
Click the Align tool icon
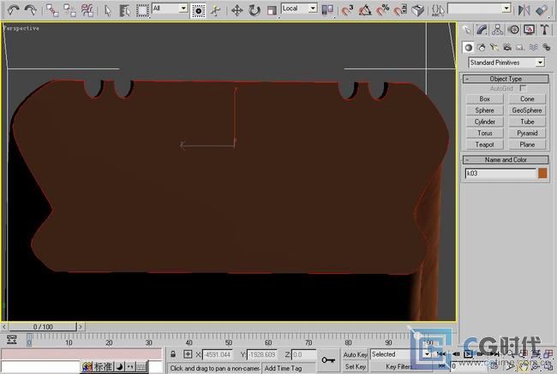[x=542, y=10]
